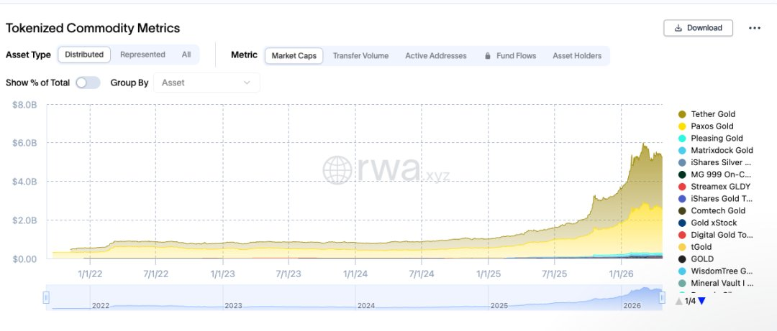Click the 2024 area in range navigator
Viewport: 777px width, 331px height.
pos(366,302)
